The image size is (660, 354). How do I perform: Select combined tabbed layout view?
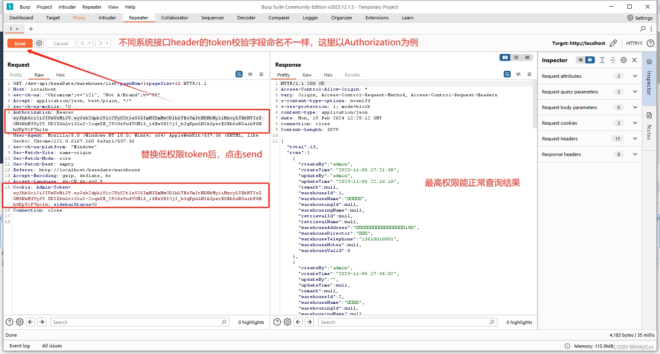[527, 58]
